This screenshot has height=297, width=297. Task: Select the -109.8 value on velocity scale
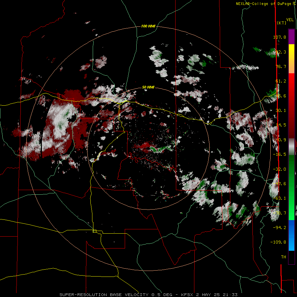[x=278, y=242]
